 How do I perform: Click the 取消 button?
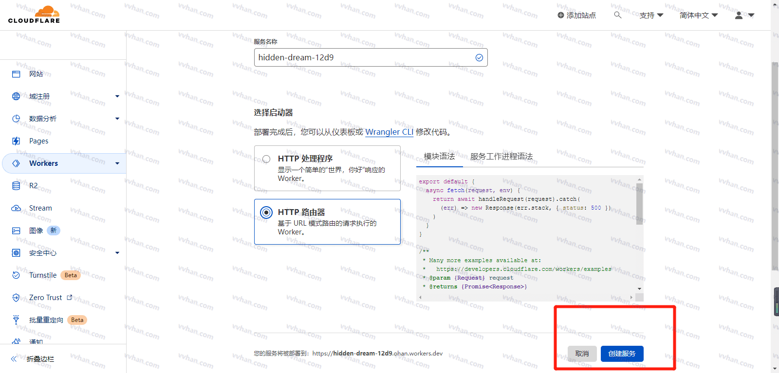tap(582, 354)
